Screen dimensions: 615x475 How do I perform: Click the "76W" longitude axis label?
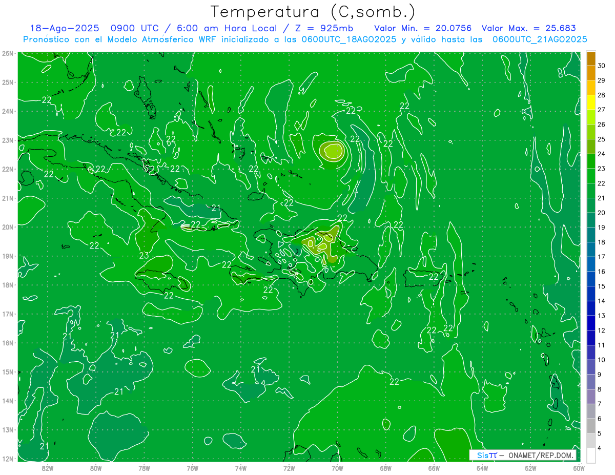[192, 468]
